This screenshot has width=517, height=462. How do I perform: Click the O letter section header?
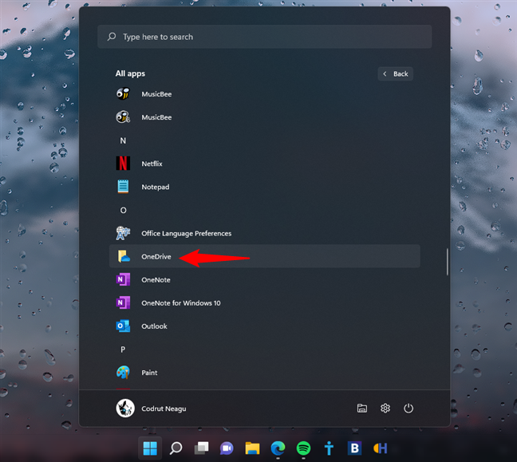123,210
